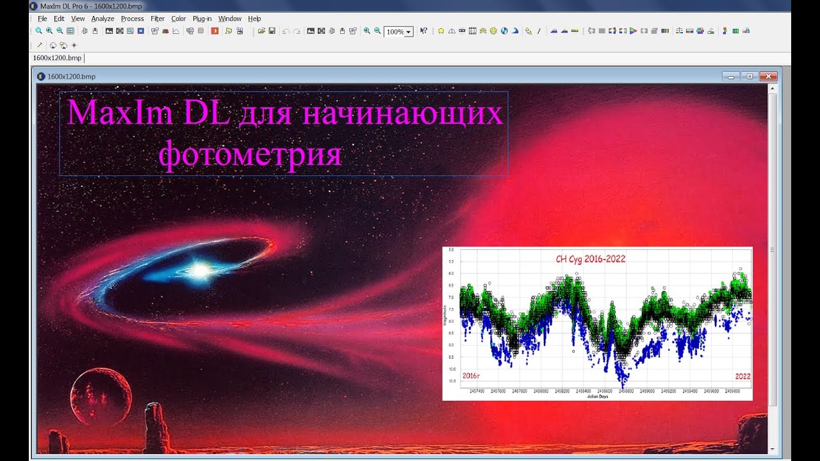Open the View menu
The image size is (820, 461).
(78, 19)
